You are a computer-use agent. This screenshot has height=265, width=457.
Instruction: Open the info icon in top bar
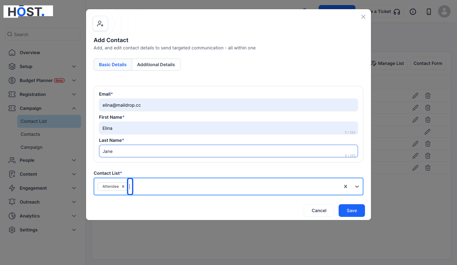click(x=413, y=12)
